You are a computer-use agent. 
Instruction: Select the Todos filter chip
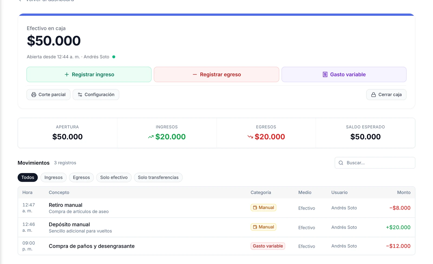[x=28, y=177]
